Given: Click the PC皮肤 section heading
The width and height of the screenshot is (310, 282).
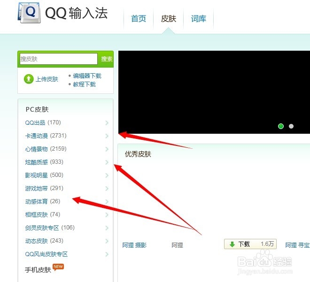Looking at the screenshot, I should 37,109.
